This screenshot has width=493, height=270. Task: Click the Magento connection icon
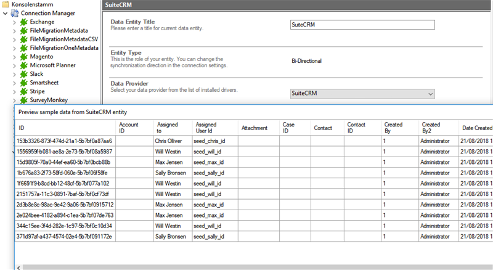[23, 56]
